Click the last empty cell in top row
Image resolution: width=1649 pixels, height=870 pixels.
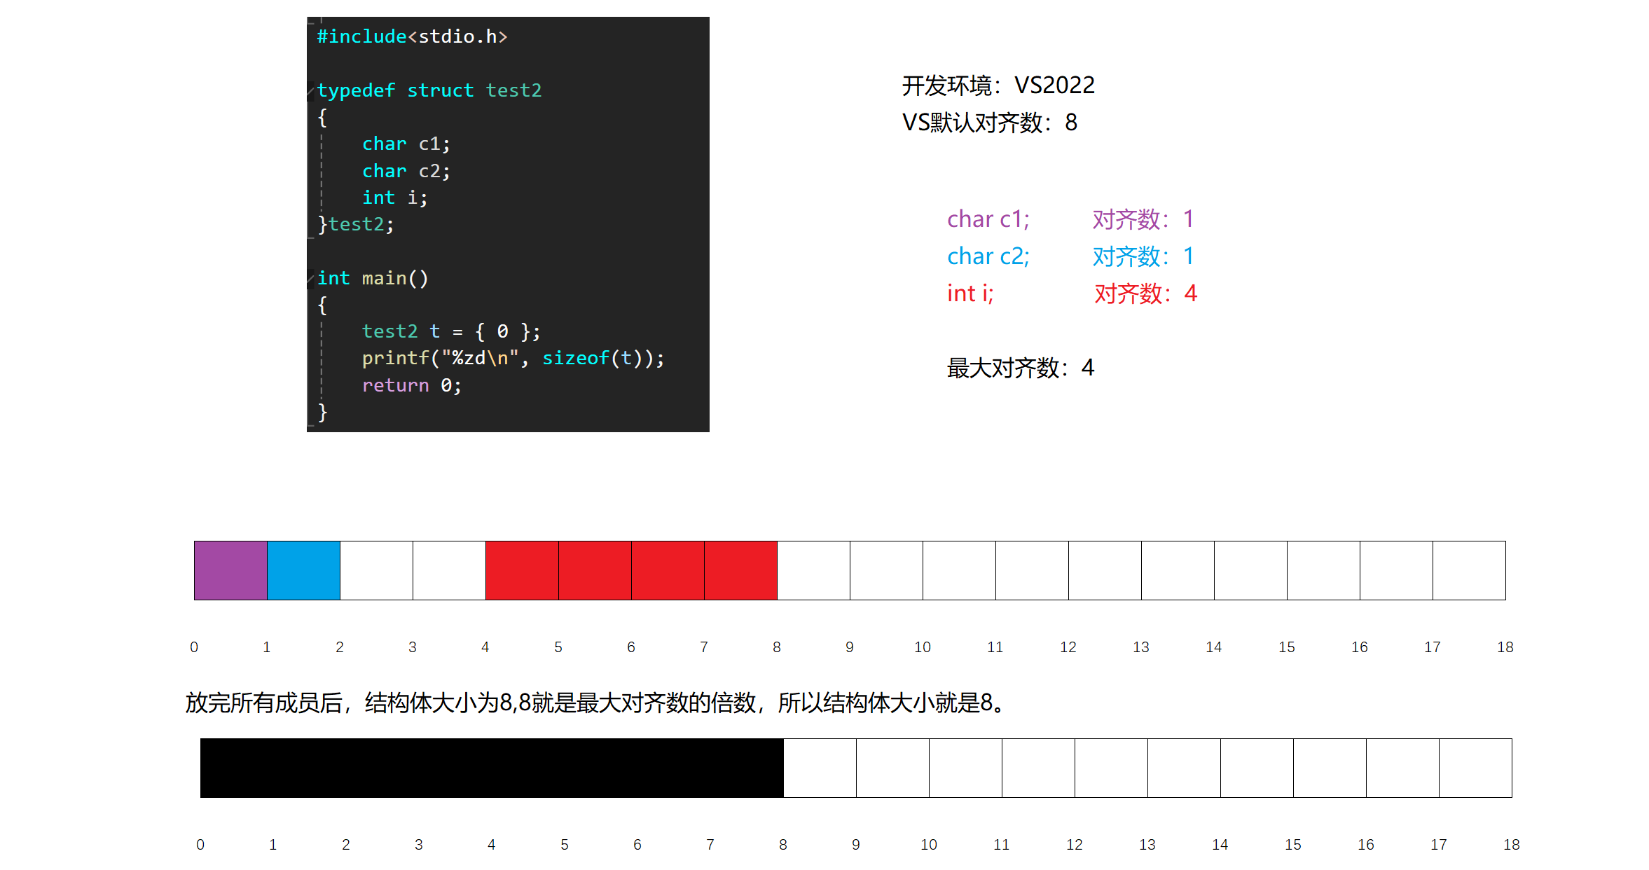[1469, 570]
